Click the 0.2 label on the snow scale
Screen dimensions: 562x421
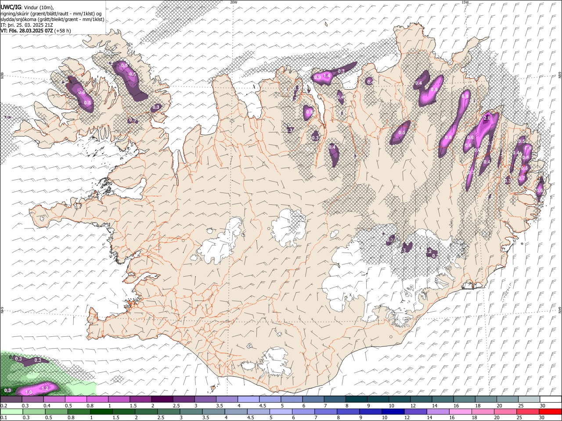4,406
